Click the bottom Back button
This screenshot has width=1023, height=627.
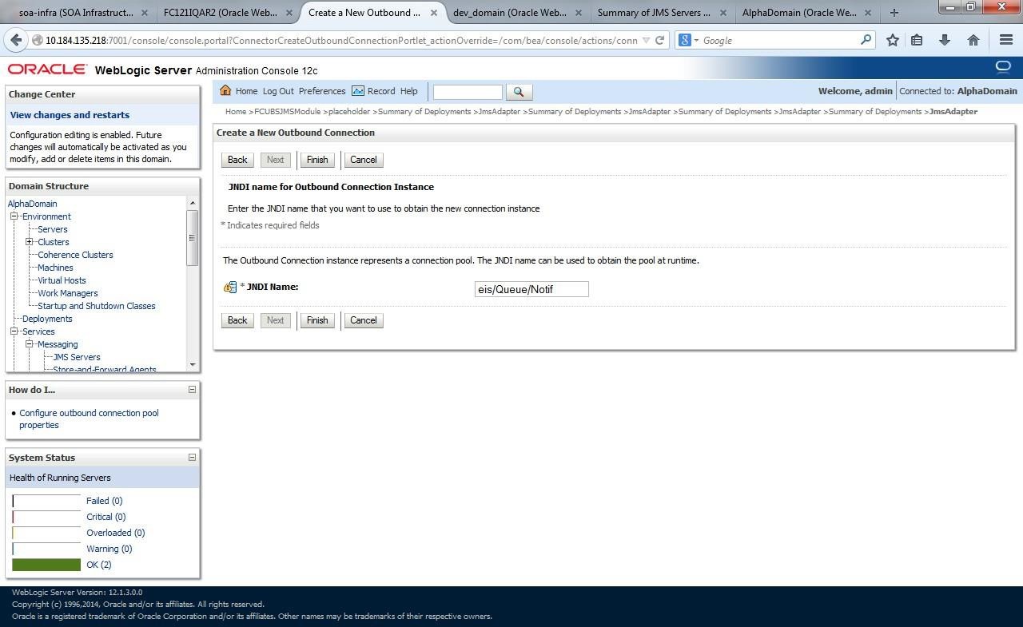coord(237,320)
